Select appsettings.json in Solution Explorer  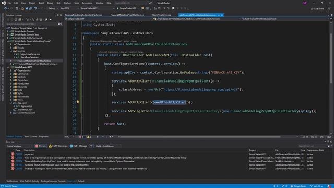point(25,110)
